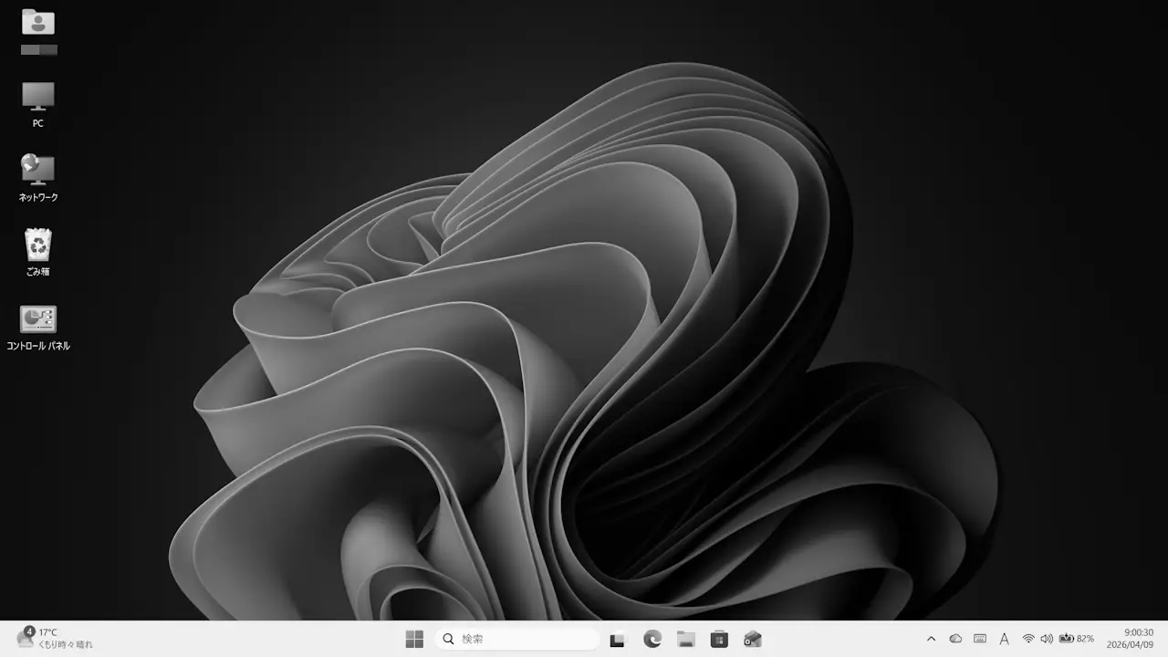1168x657 pixels.
Task: Open Paint from the taskbar
Action: [x=754, y=639]
